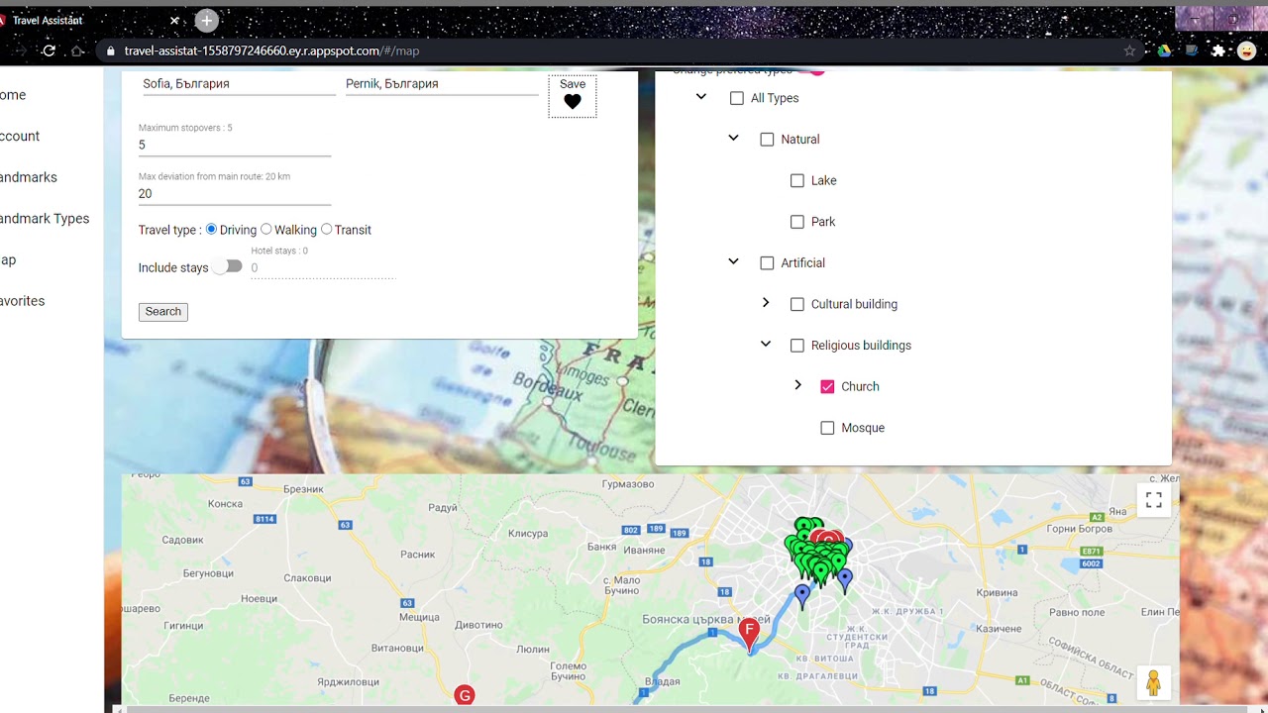Image resolution: width=1268 pixels, height=713 pixels.
Task: Click the Кривина place label on map
Action: (997, 592)
